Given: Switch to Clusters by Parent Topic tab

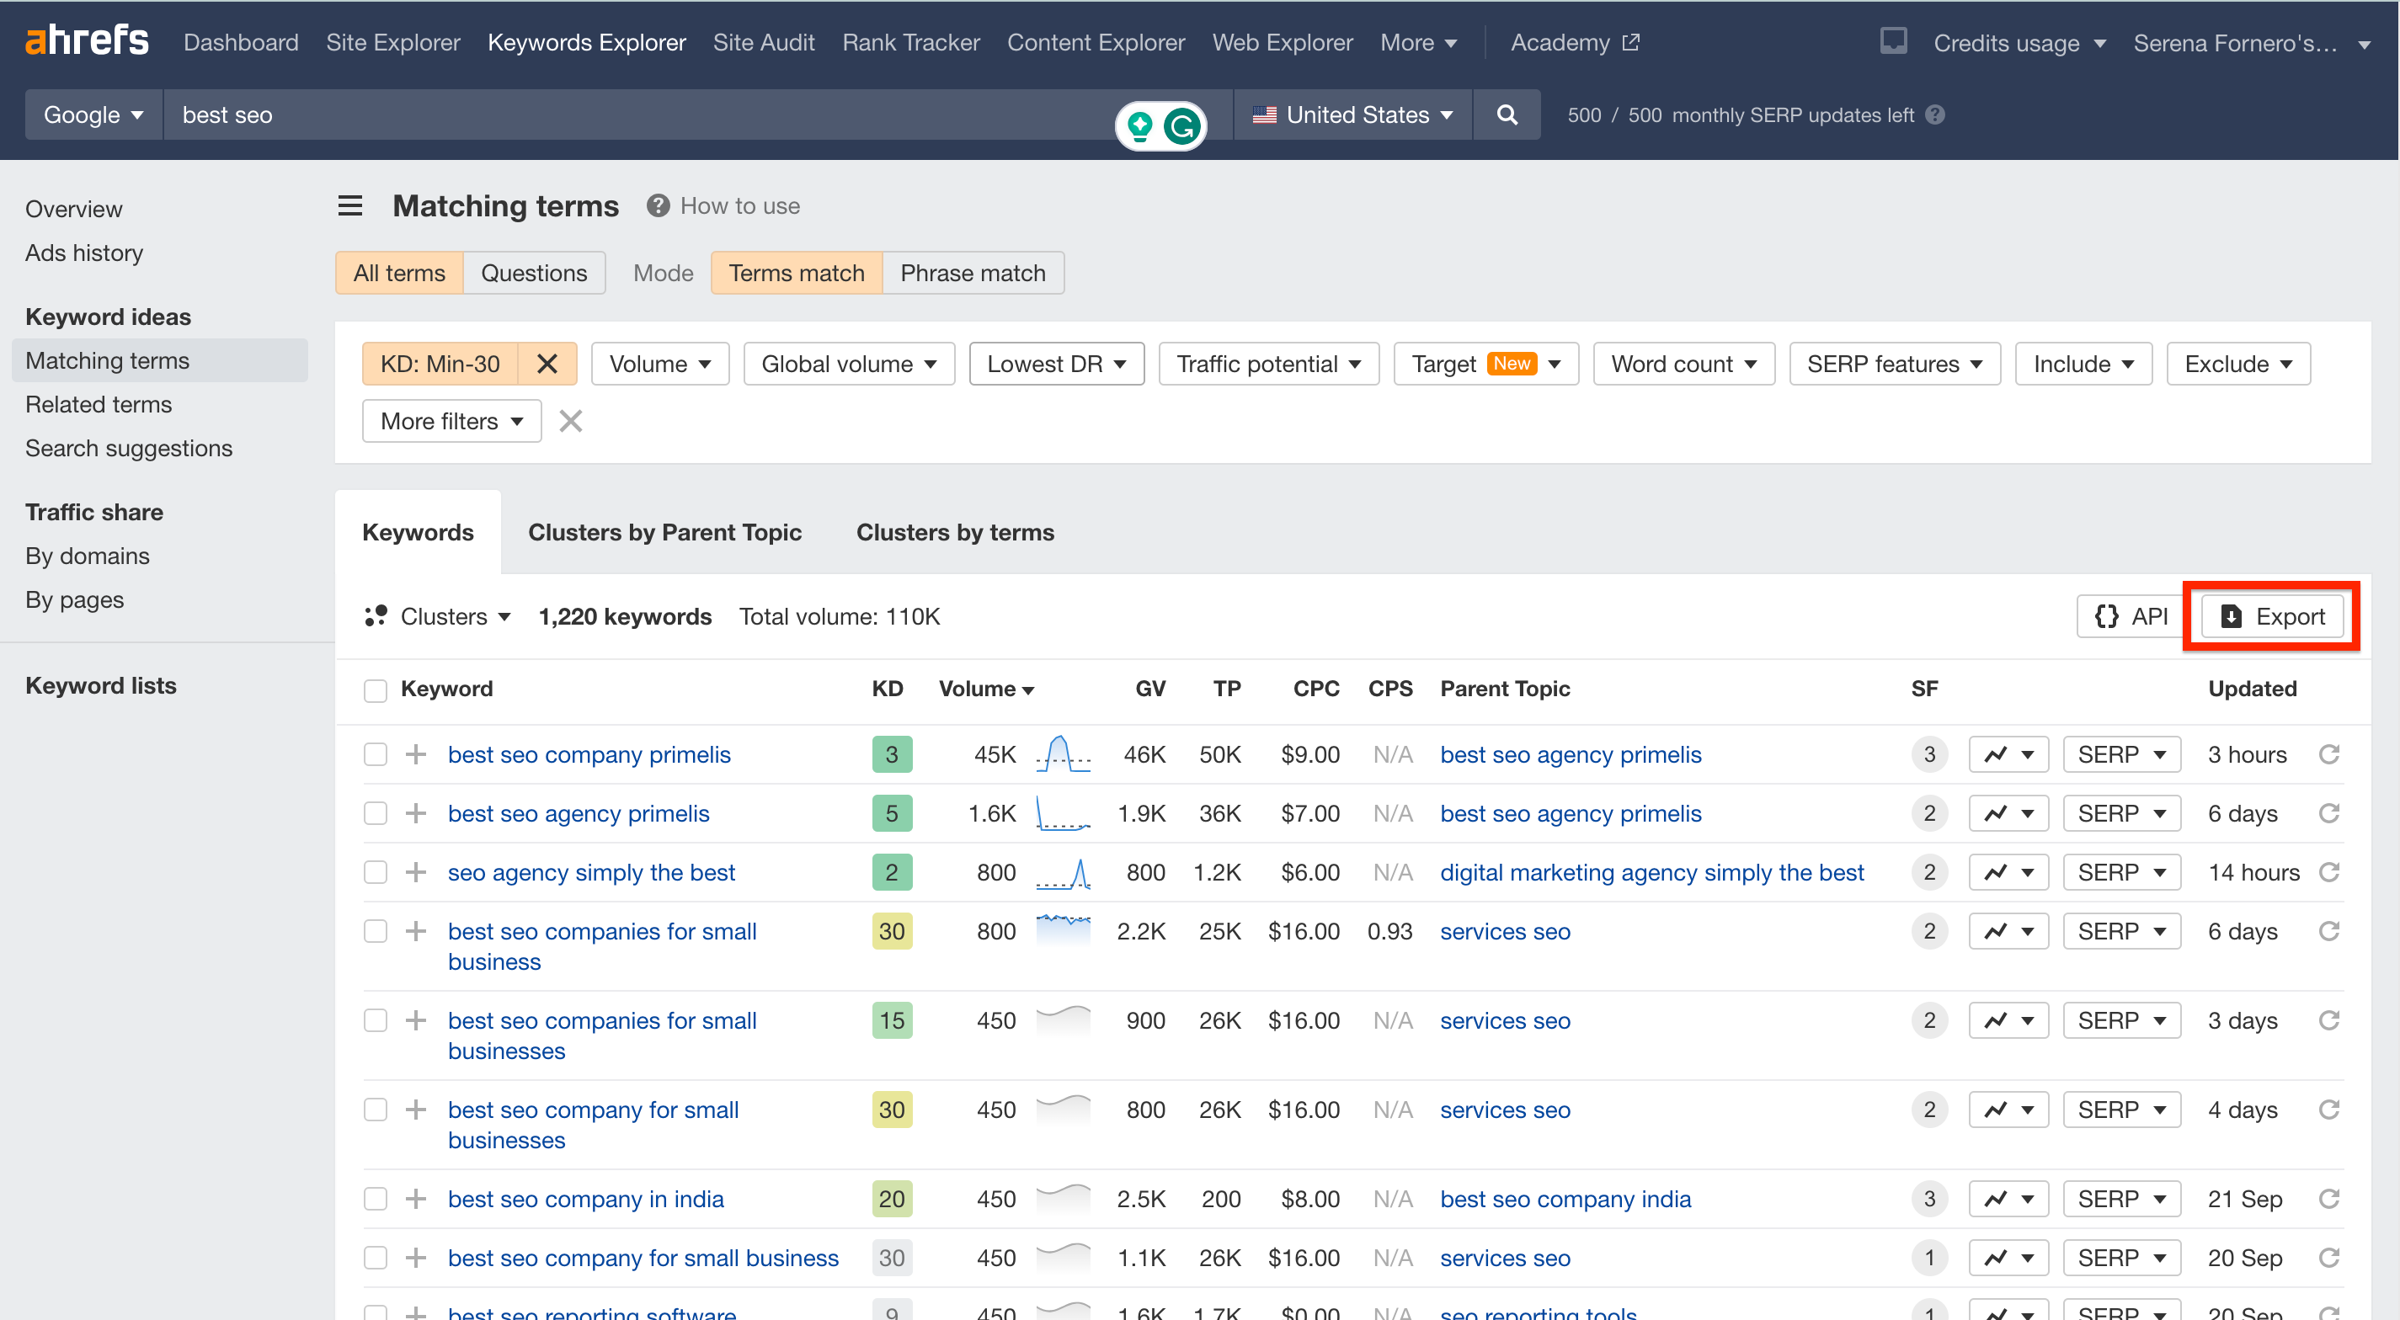Looking at the screenshot, I should click(x=665, y=531).
